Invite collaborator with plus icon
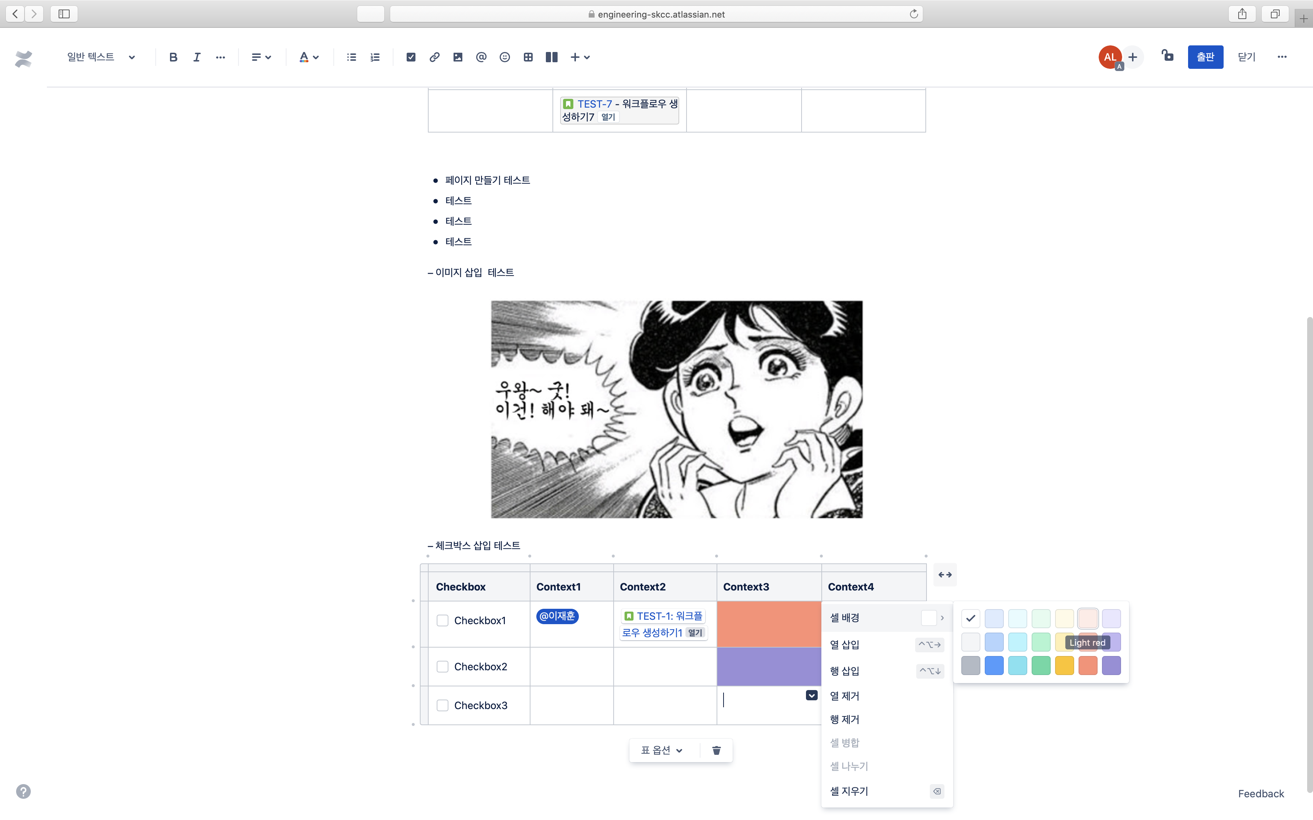The image size is (1313, 820). (1133, 57)
